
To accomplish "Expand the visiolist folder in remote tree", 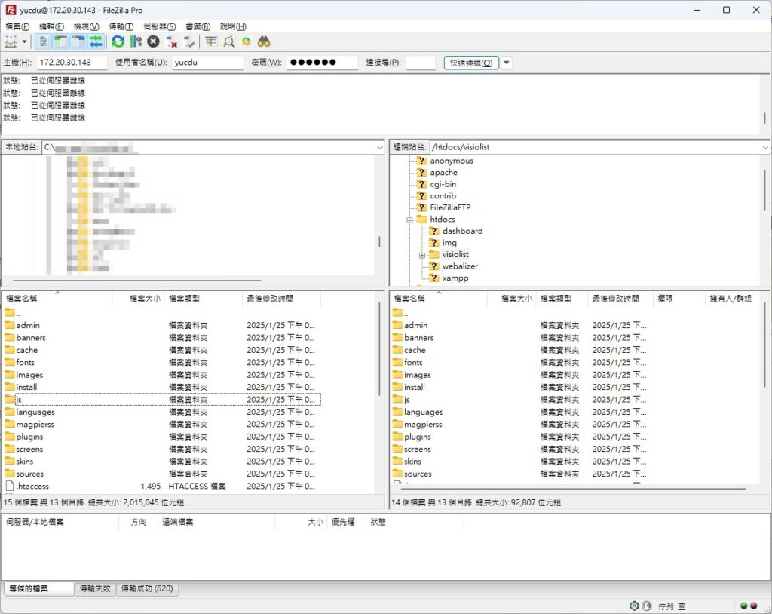I will [x=422, y=255].
